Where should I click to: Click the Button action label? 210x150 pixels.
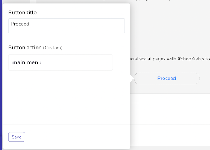(x=25, y=48)
